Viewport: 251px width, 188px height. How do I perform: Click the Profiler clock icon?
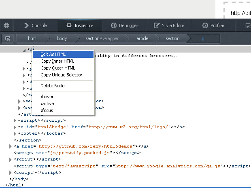[205, 25]
